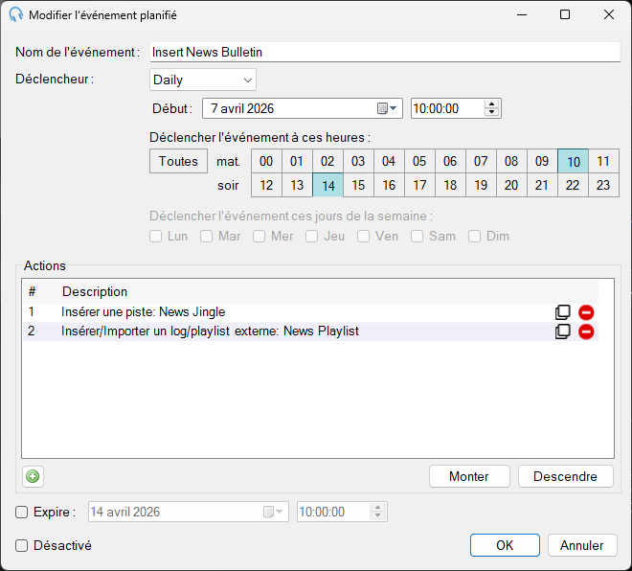Add a new action with the green plus

[x=33, y=476]
